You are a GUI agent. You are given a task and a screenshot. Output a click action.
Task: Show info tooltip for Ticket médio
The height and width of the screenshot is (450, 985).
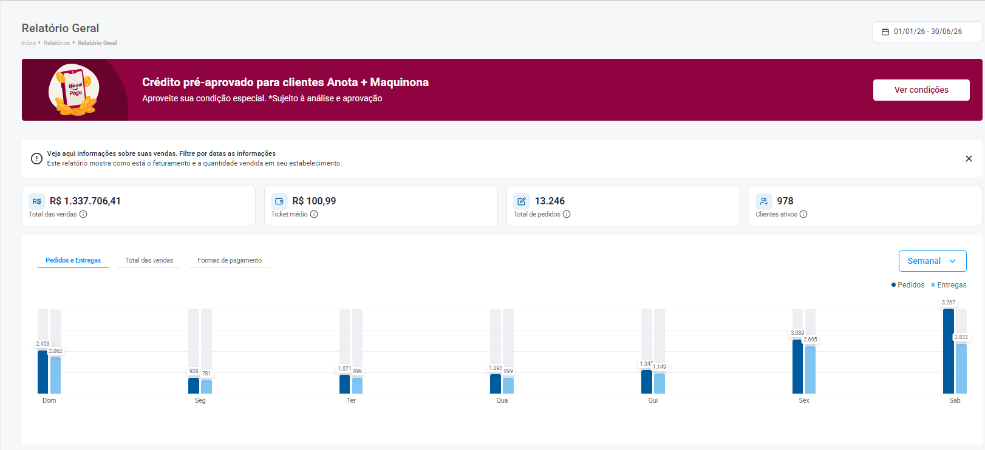(x=314, y=214)
